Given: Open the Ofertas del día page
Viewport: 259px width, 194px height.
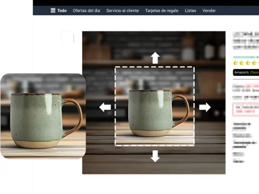Looking at the screenshot, I should click(x=86, y=11).
